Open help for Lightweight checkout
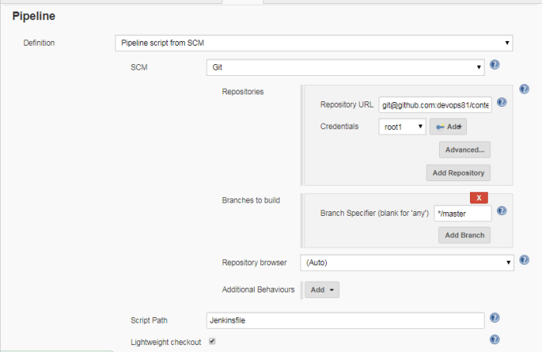 (x=495, y=340)
